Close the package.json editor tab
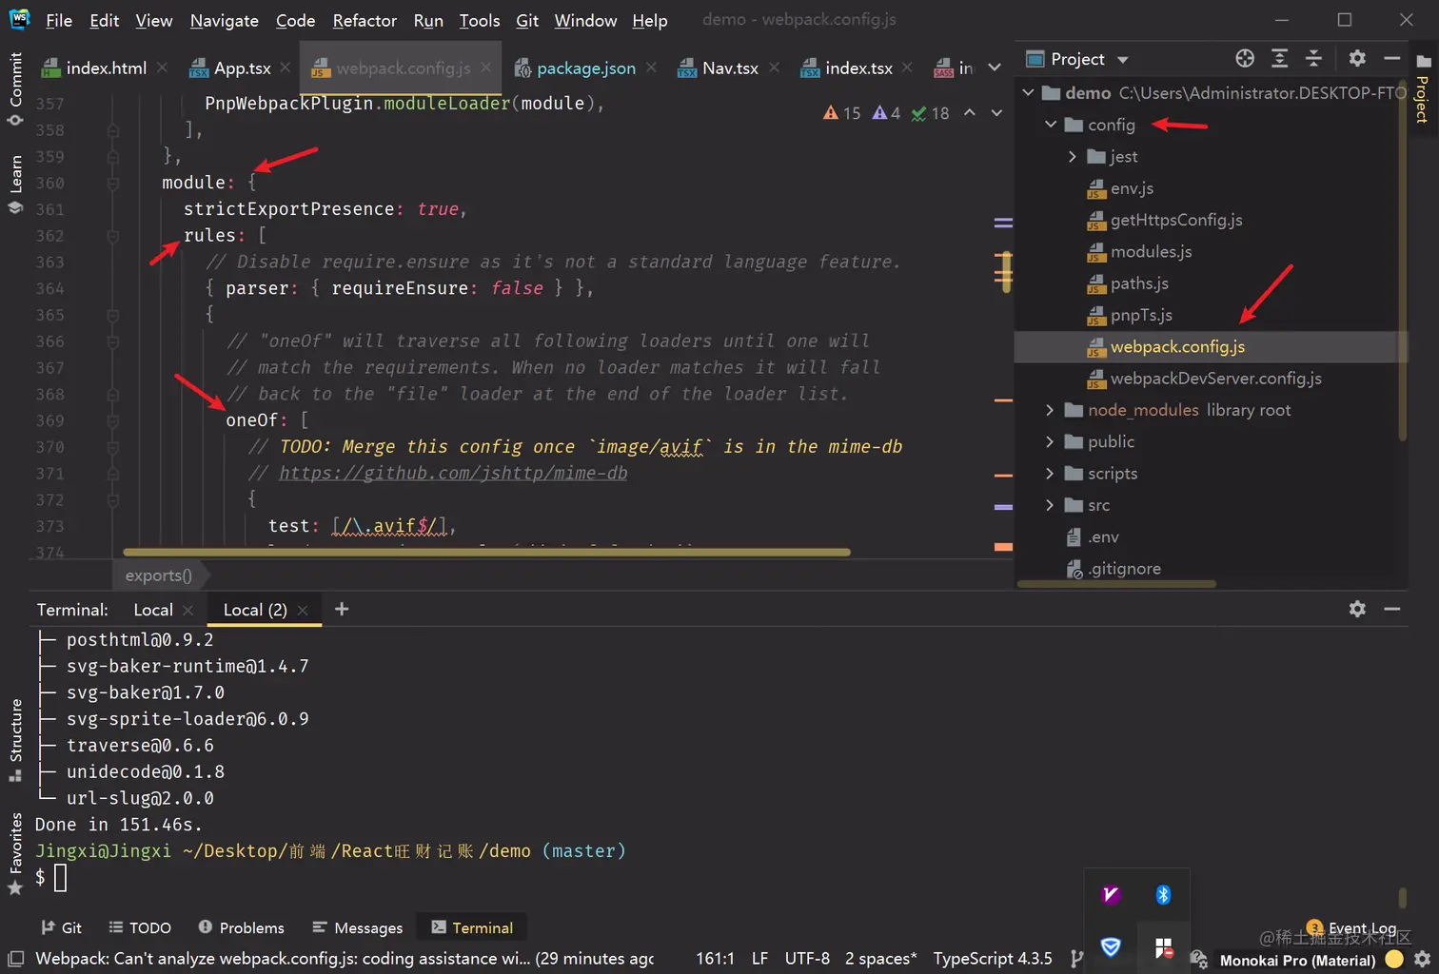The height and width of the screenshot is (974, 1439). click(651, 68)
